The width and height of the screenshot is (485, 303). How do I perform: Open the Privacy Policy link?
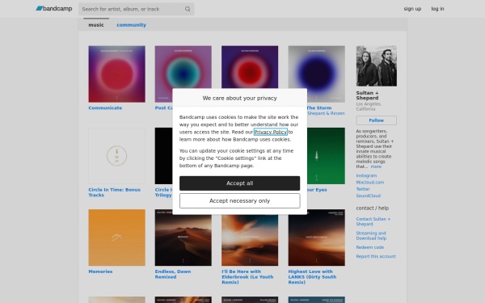coord(270,132)
